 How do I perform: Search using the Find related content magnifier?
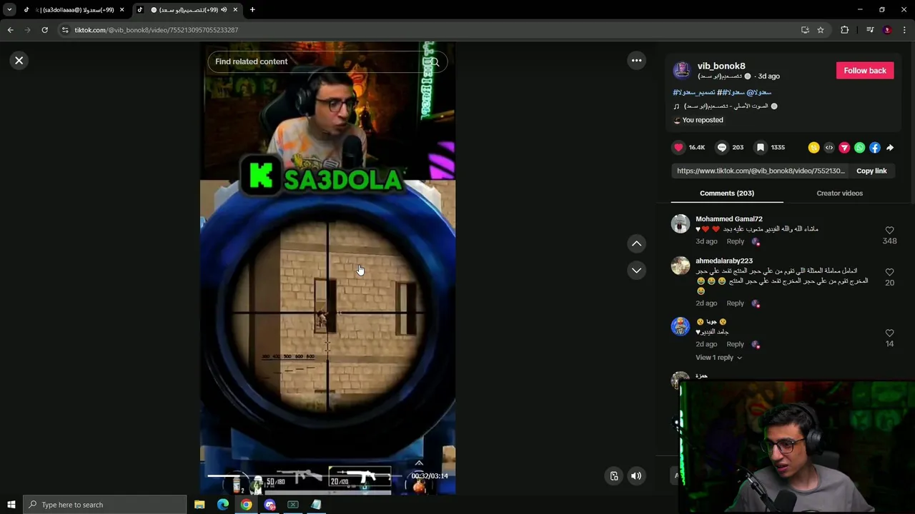[434, 61]
